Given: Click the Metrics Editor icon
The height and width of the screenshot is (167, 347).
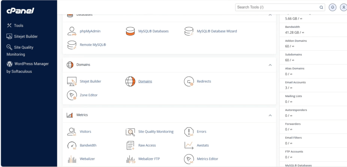Looking at the screenshot, I should 189,159.
